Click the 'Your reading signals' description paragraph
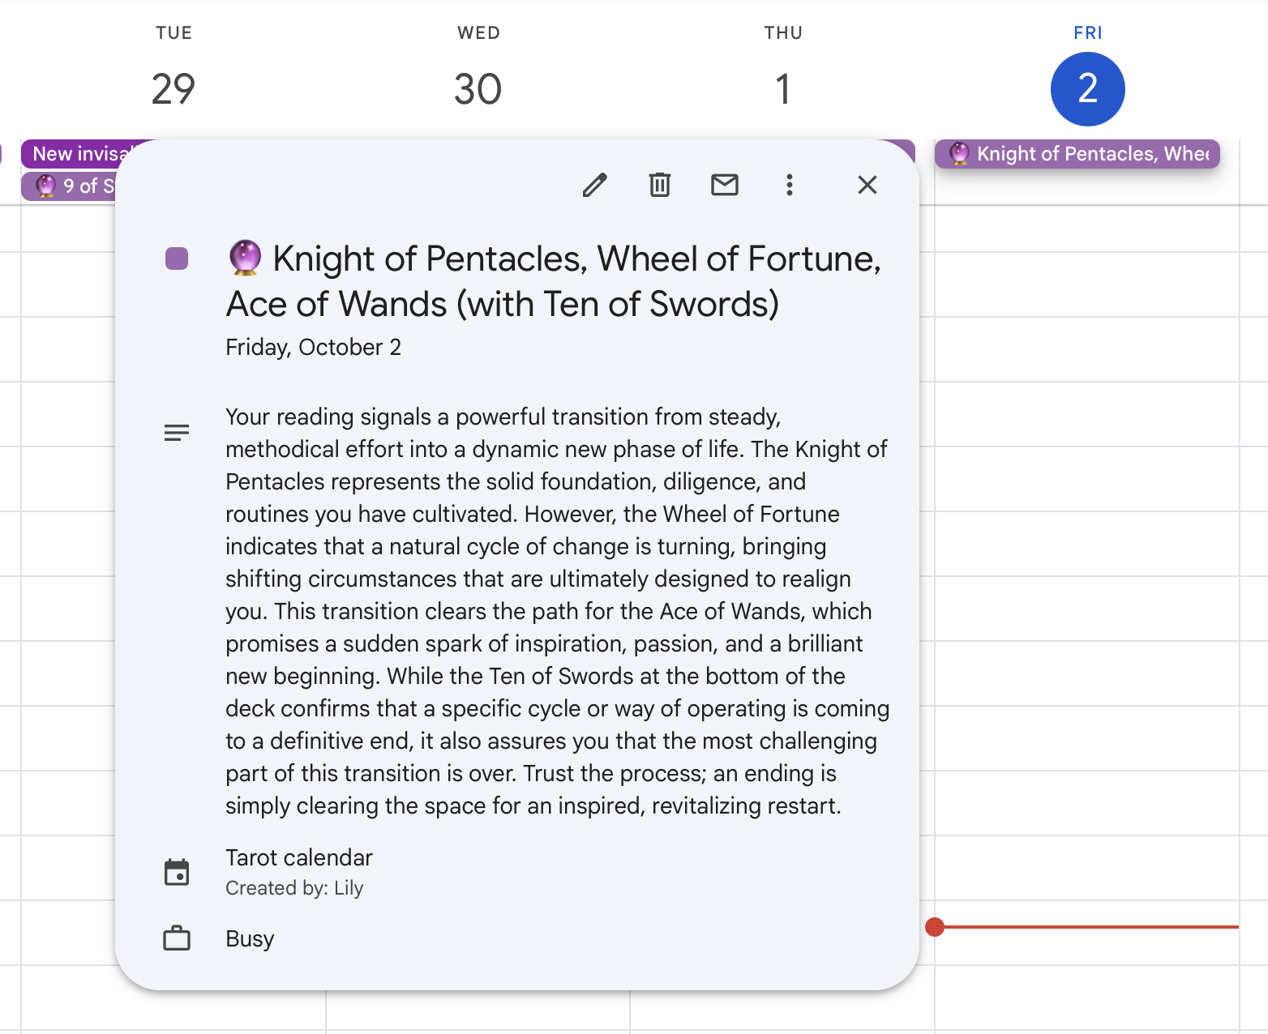1268x1034 pixels. pos(558,611)
